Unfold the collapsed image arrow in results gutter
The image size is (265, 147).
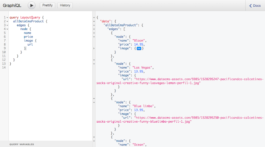point(94,48)
